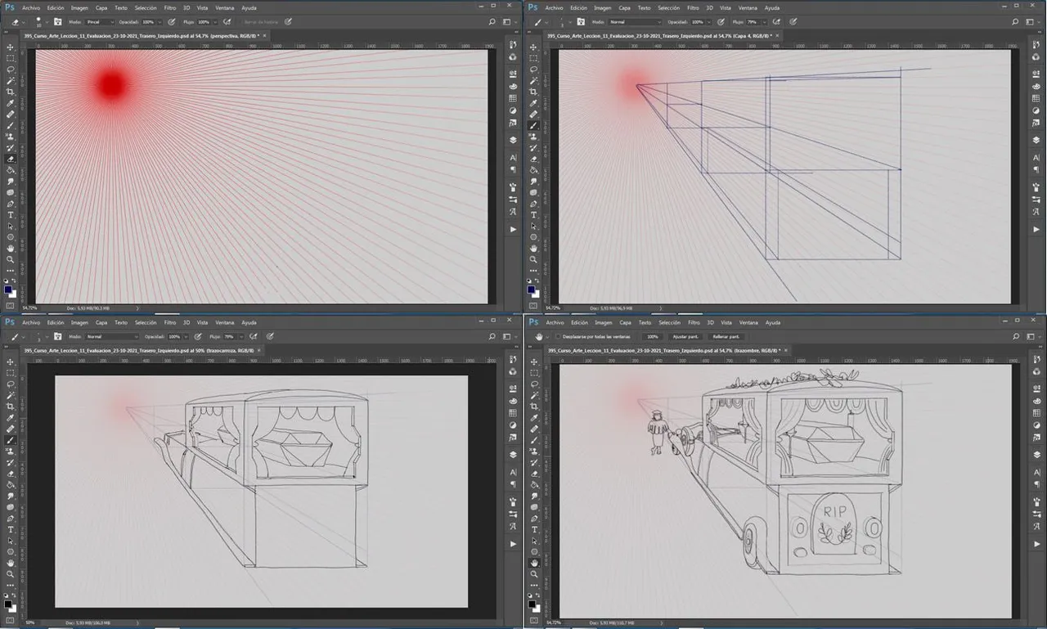Select the Pen tool in Capa 4 window
Image resolution: width=1047 pixels, height=629 pixels.
534,203
